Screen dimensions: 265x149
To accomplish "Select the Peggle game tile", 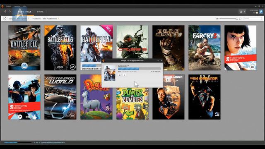I will 96,101.
